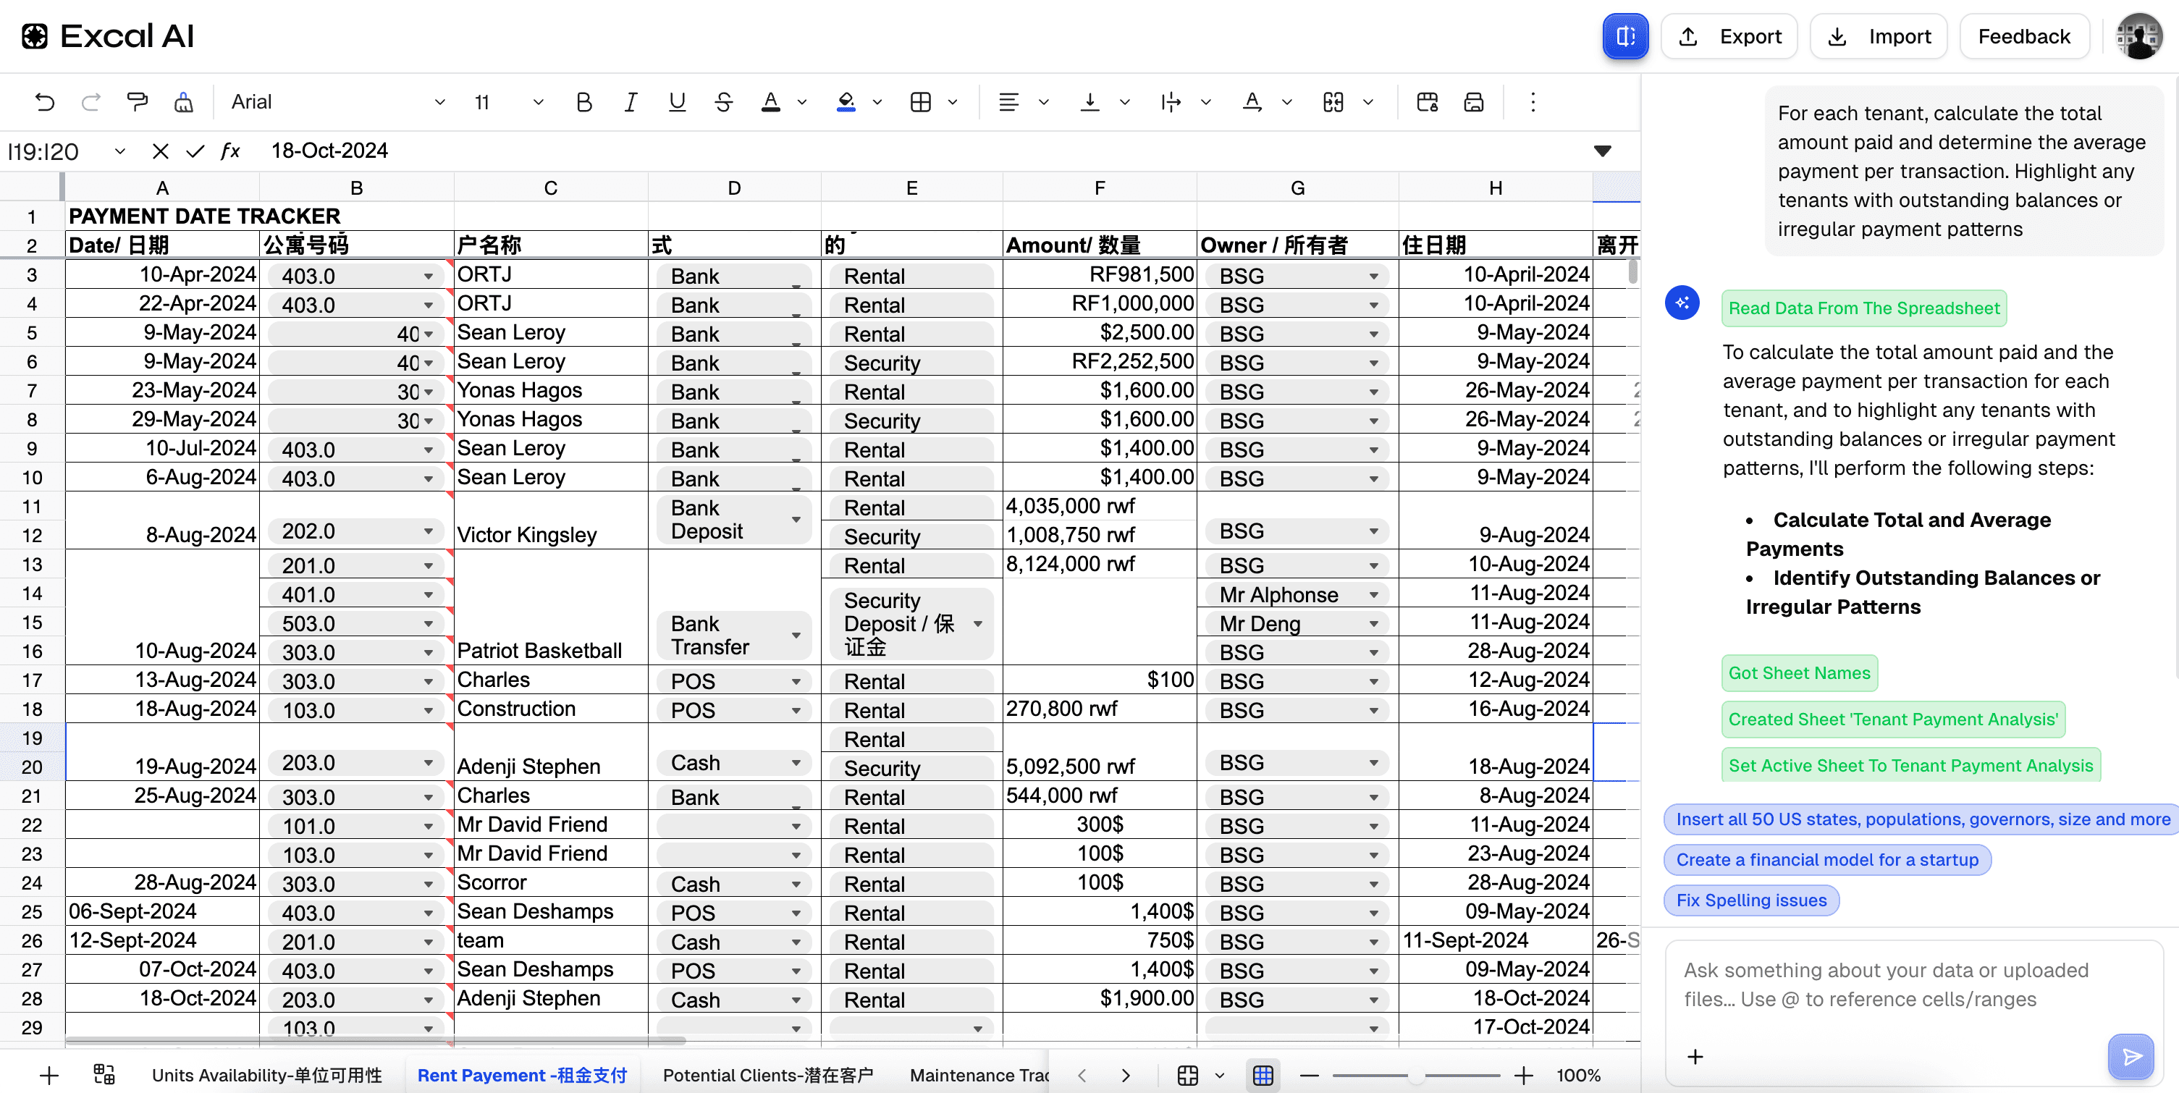Open the cell borders icon
This screenshot has width=2179, height=1093.
coord(920,102)
